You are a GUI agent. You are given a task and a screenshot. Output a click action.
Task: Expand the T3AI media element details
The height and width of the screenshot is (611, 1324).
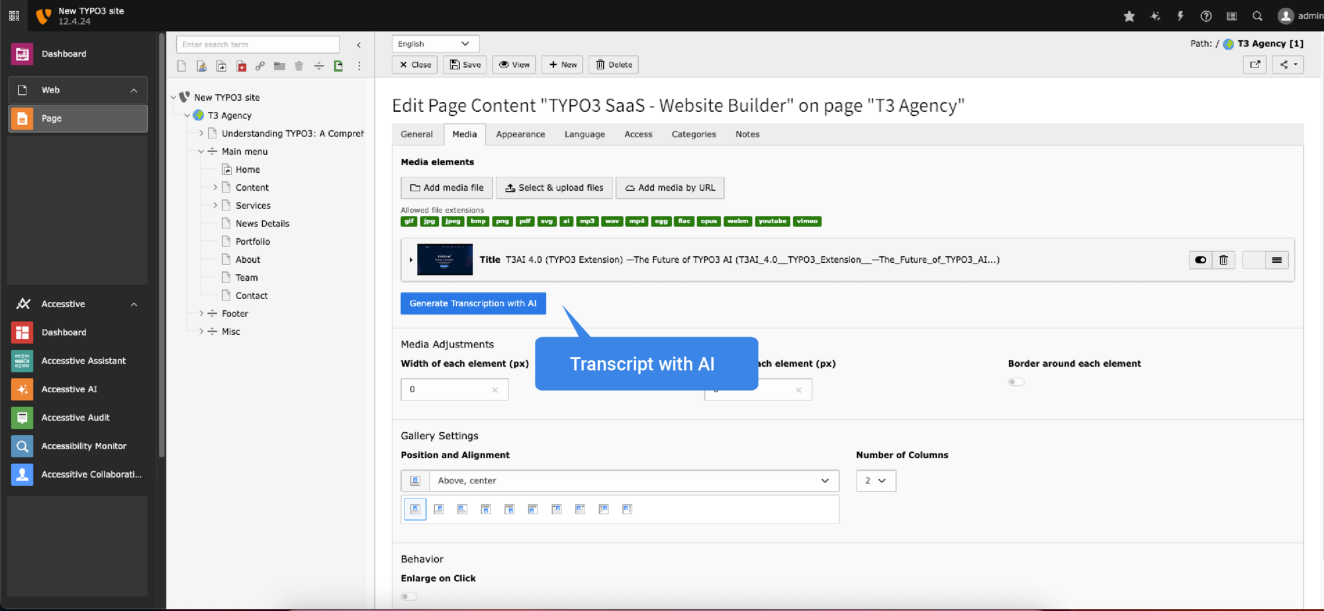pos(410,260)
